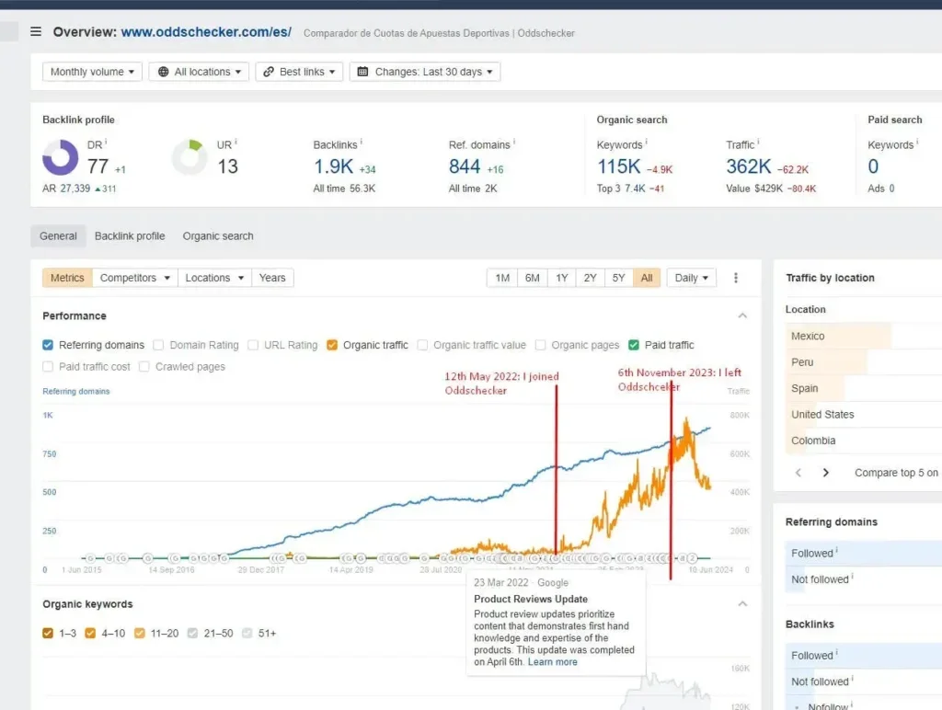Click the Peru traffic bar row
942x710 pixels.
863,362
